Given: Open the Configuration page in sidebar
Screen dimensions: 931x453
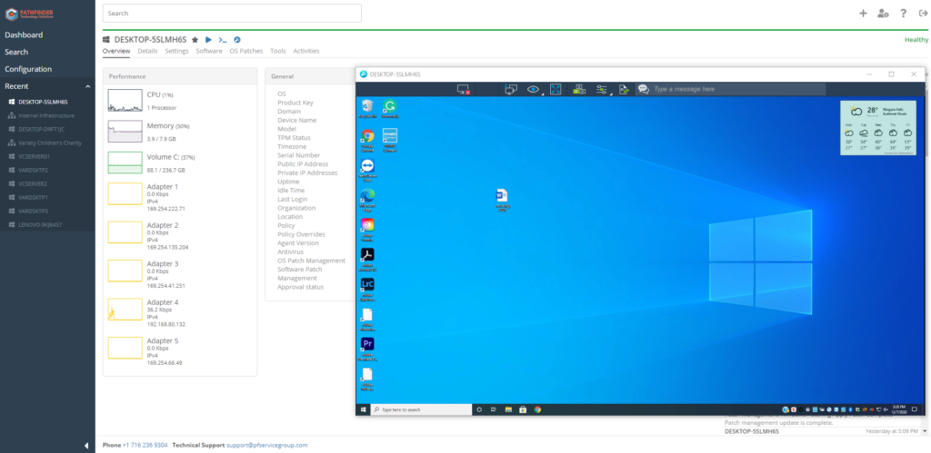Looking at the screenshot, I should 28,69.
